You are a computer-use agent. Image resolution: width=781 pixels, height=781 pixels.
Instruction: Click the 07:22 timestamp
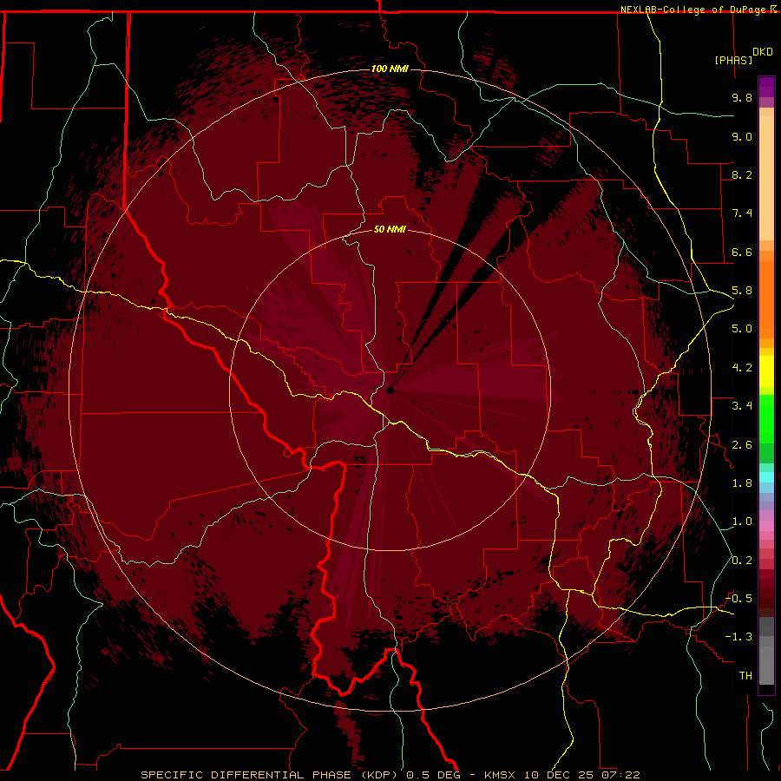tap(620, 775)
